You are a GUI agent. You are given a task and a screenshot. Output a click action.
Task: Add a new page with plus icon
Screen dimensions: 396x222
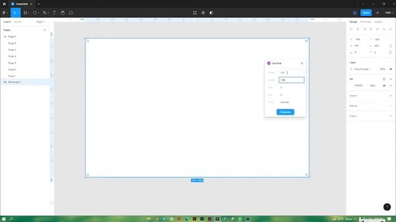click(x=45, y=30)
